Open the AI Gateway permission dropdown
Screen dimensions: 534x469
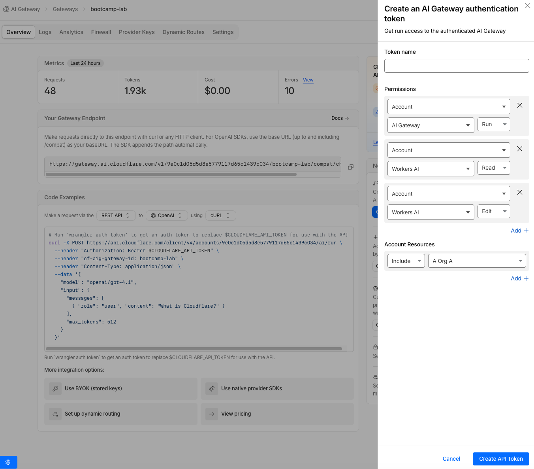431,125
